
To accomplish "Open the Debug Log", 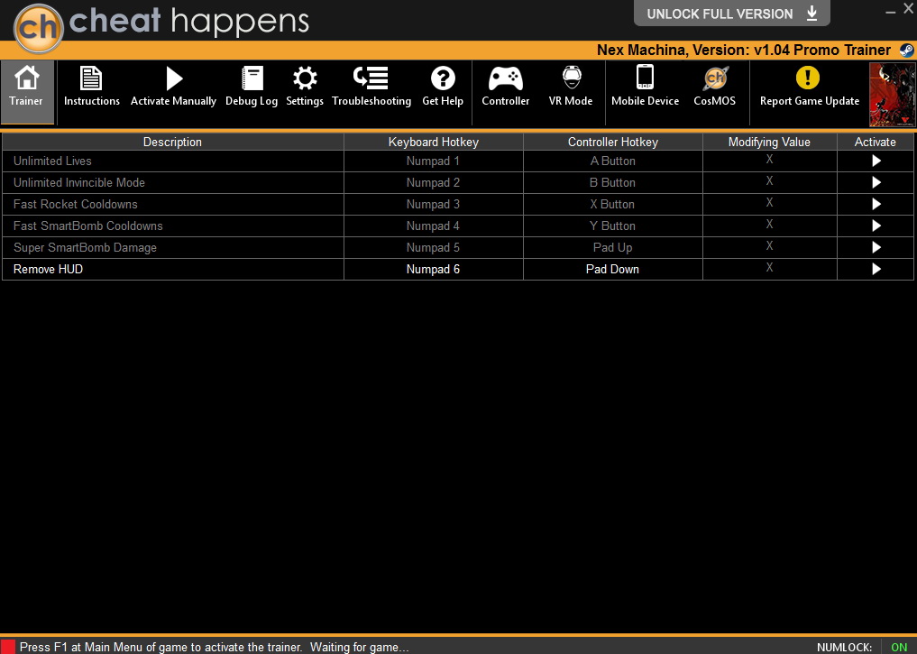I will click(252, 88).
